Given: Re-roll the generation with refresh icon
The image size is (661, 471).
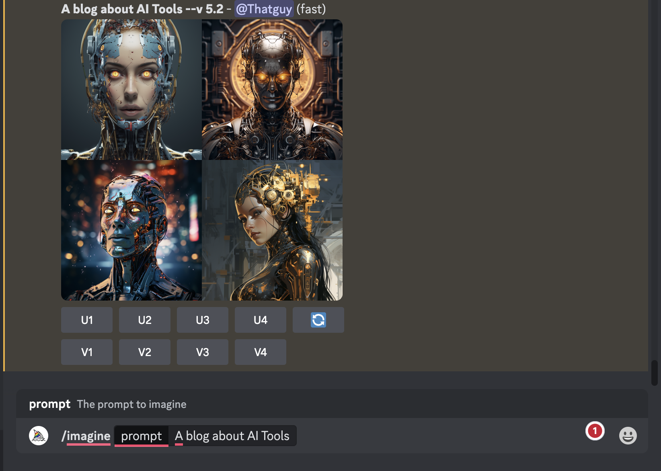Looking at the screenshot, I should point(318,320).
